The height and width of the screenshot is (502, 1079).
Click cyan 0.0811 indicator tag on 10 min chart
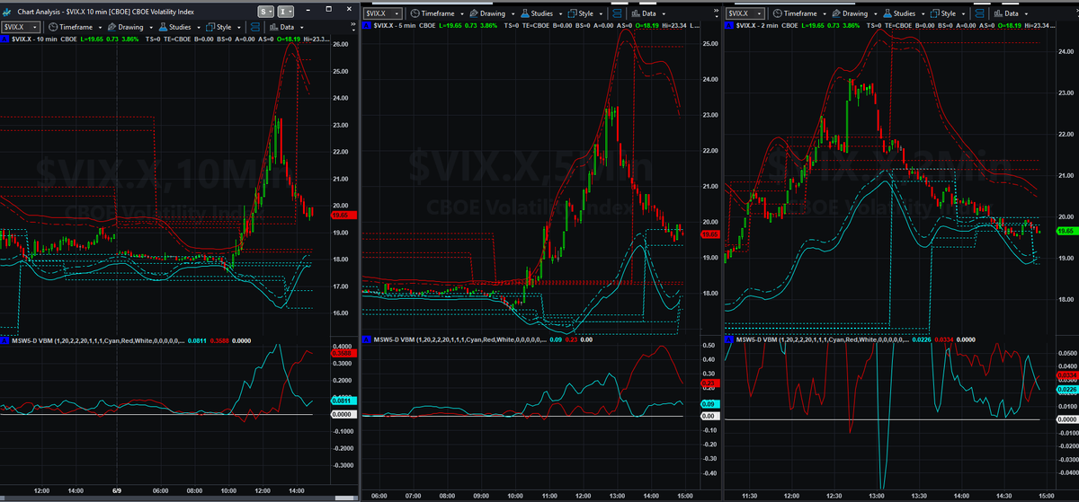tap(343, 401)
